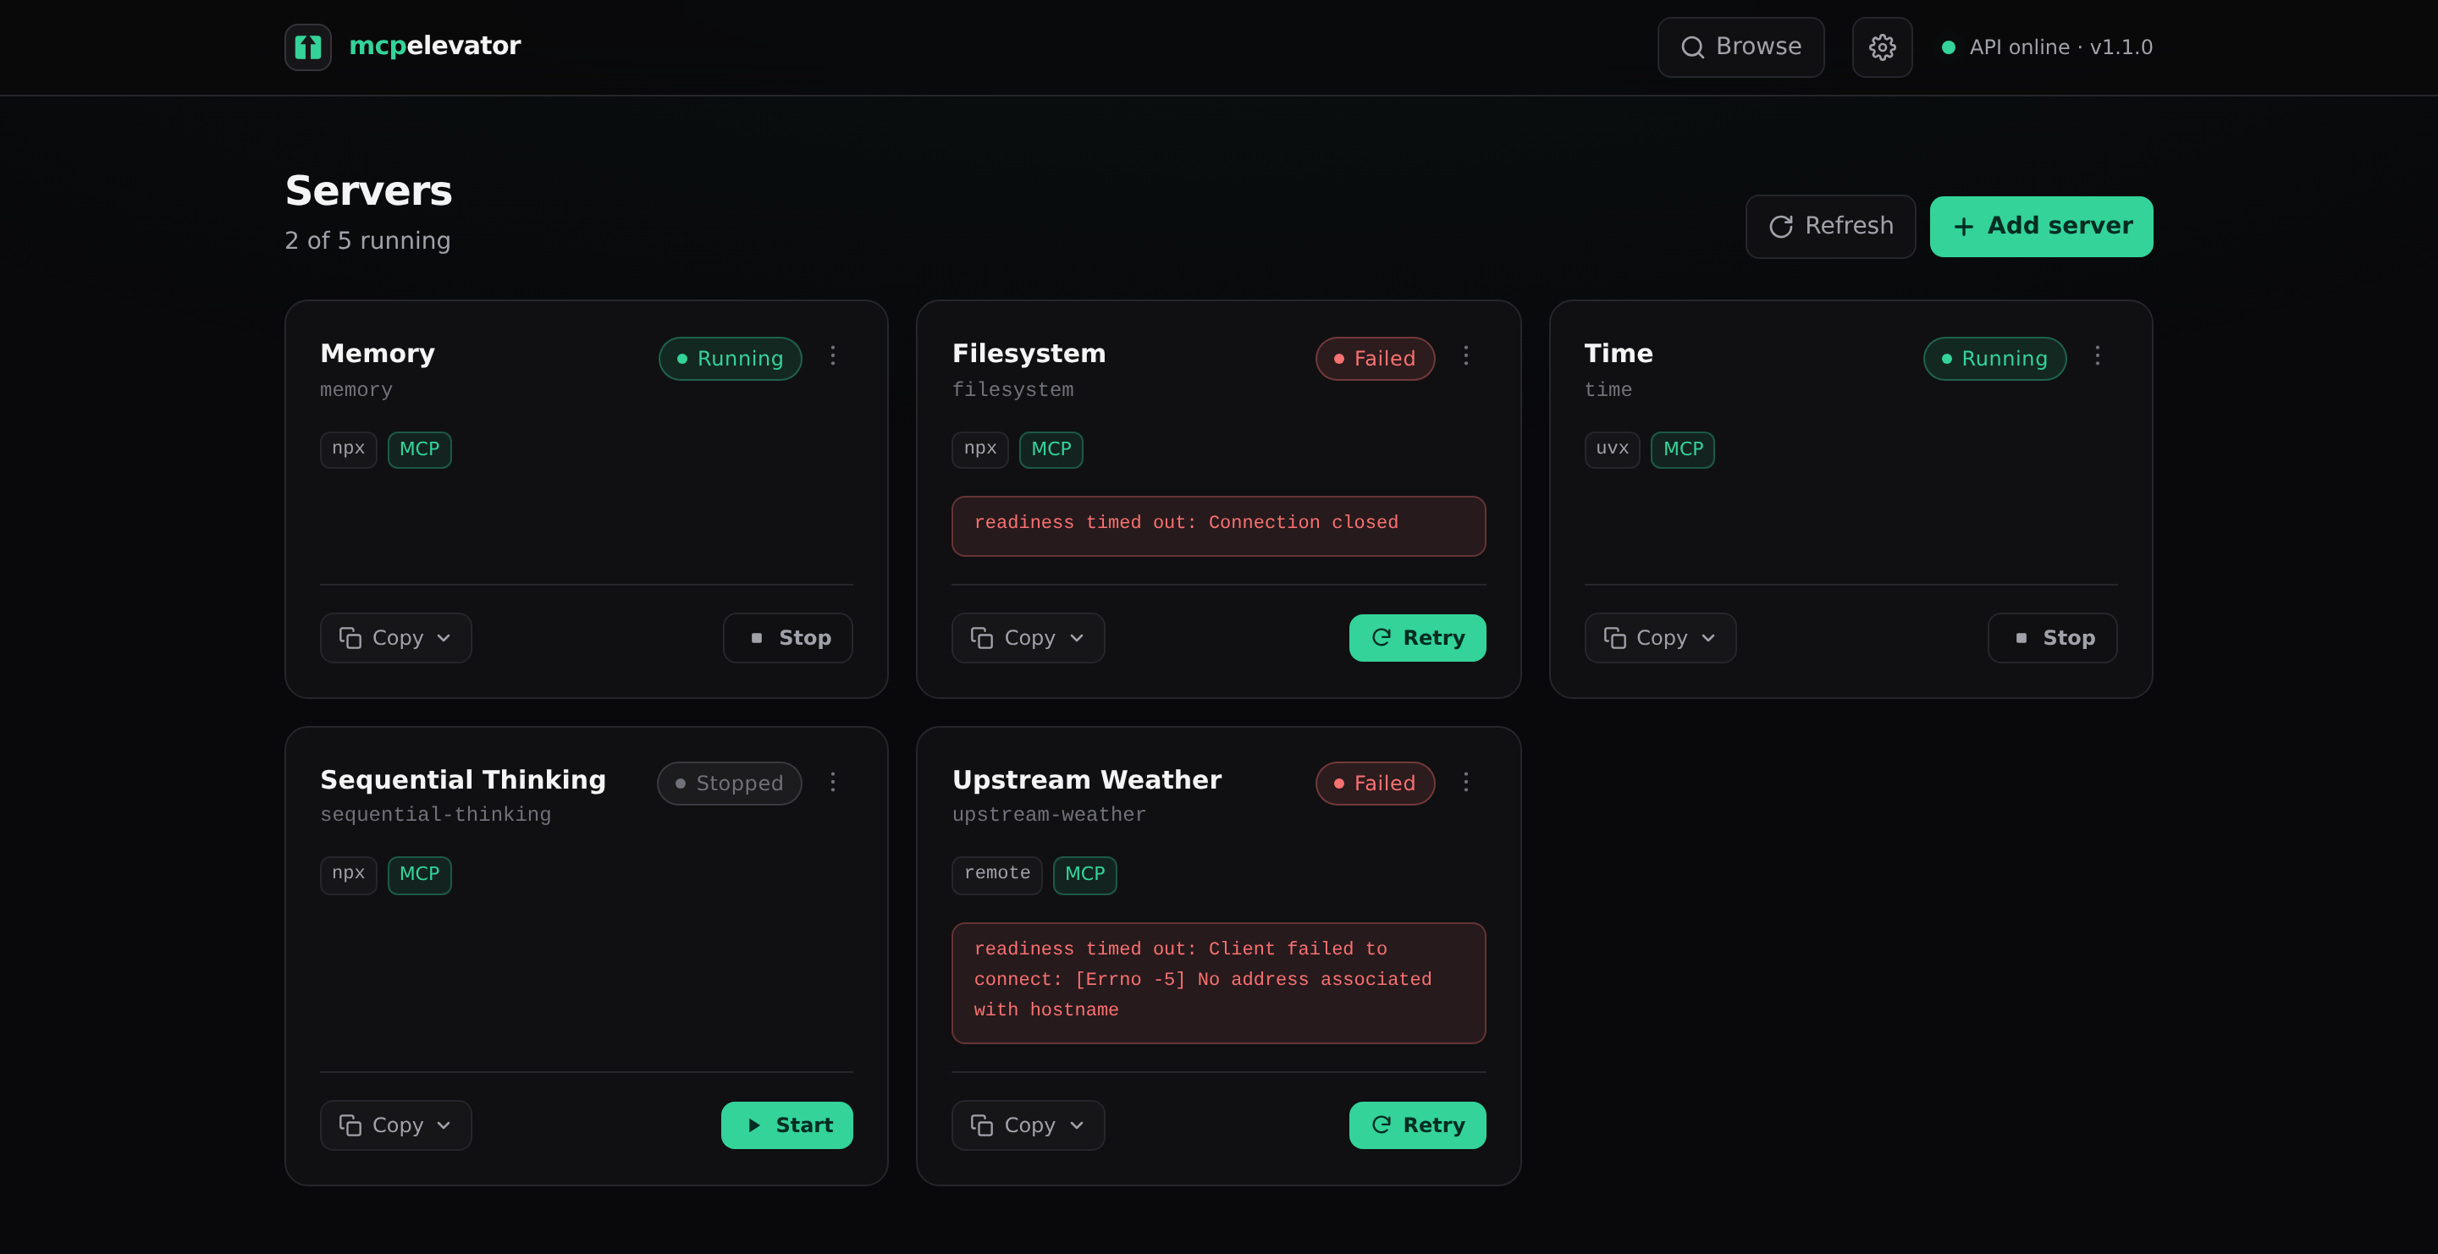Click the Memory card title
Screen dimensions: 2438x1254
pyautogui.click(x=378, y=353)
